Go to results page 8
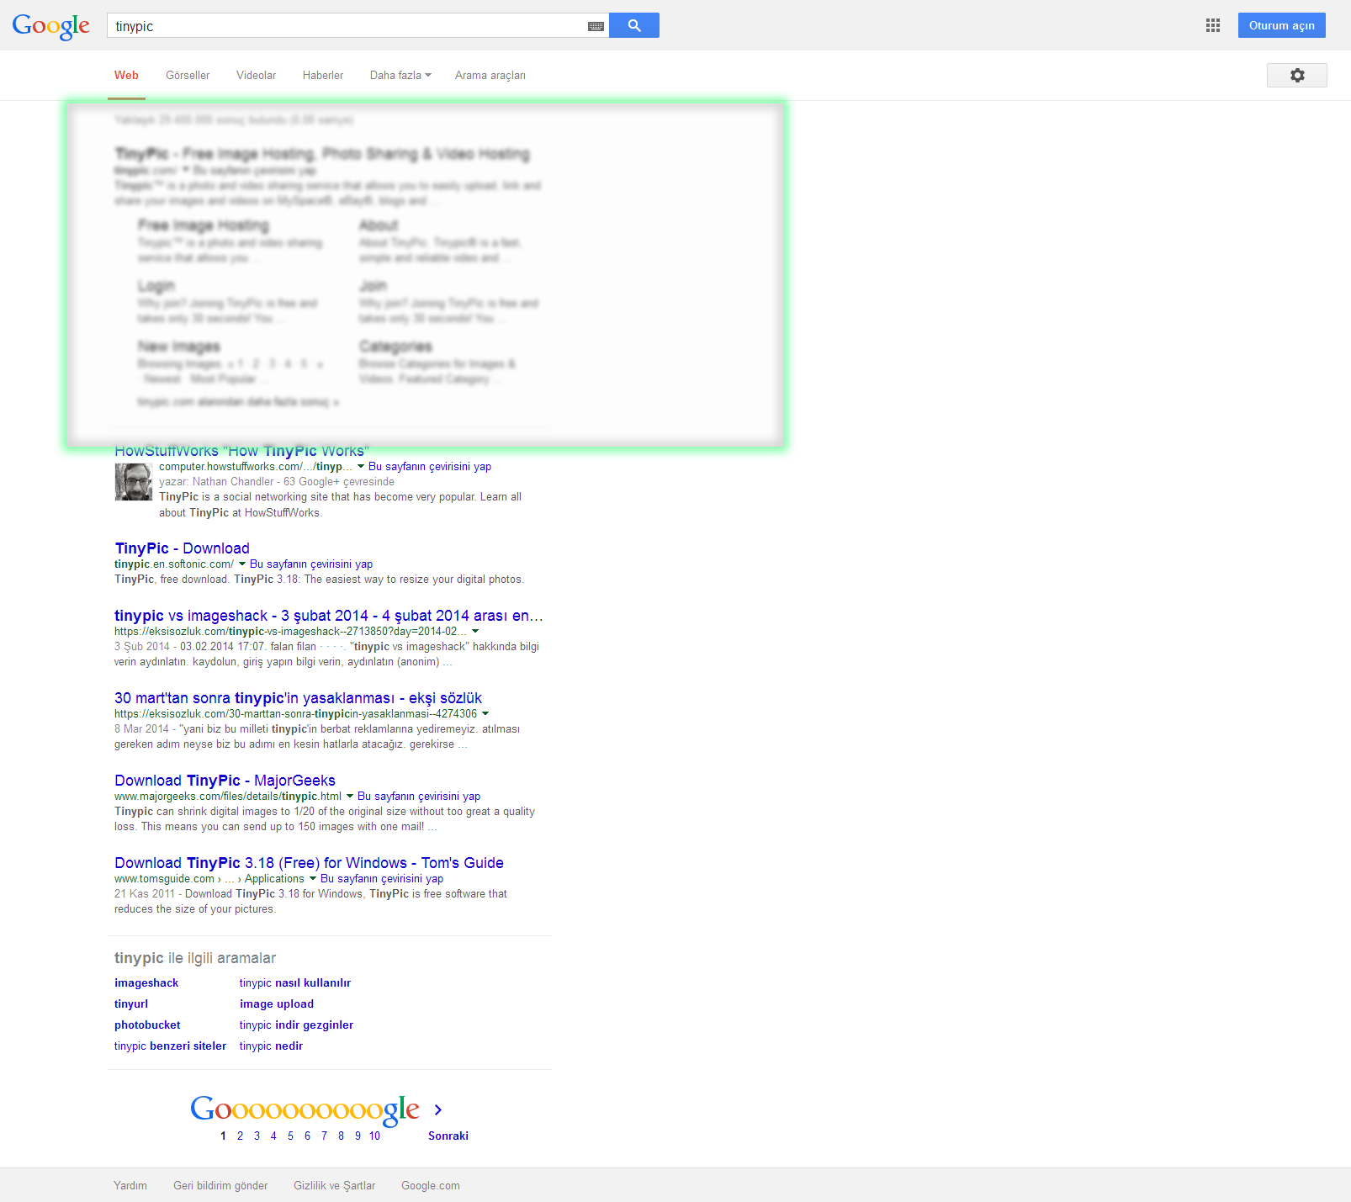Viewport: 1351px width, 1202px height. pos(341,1136)
